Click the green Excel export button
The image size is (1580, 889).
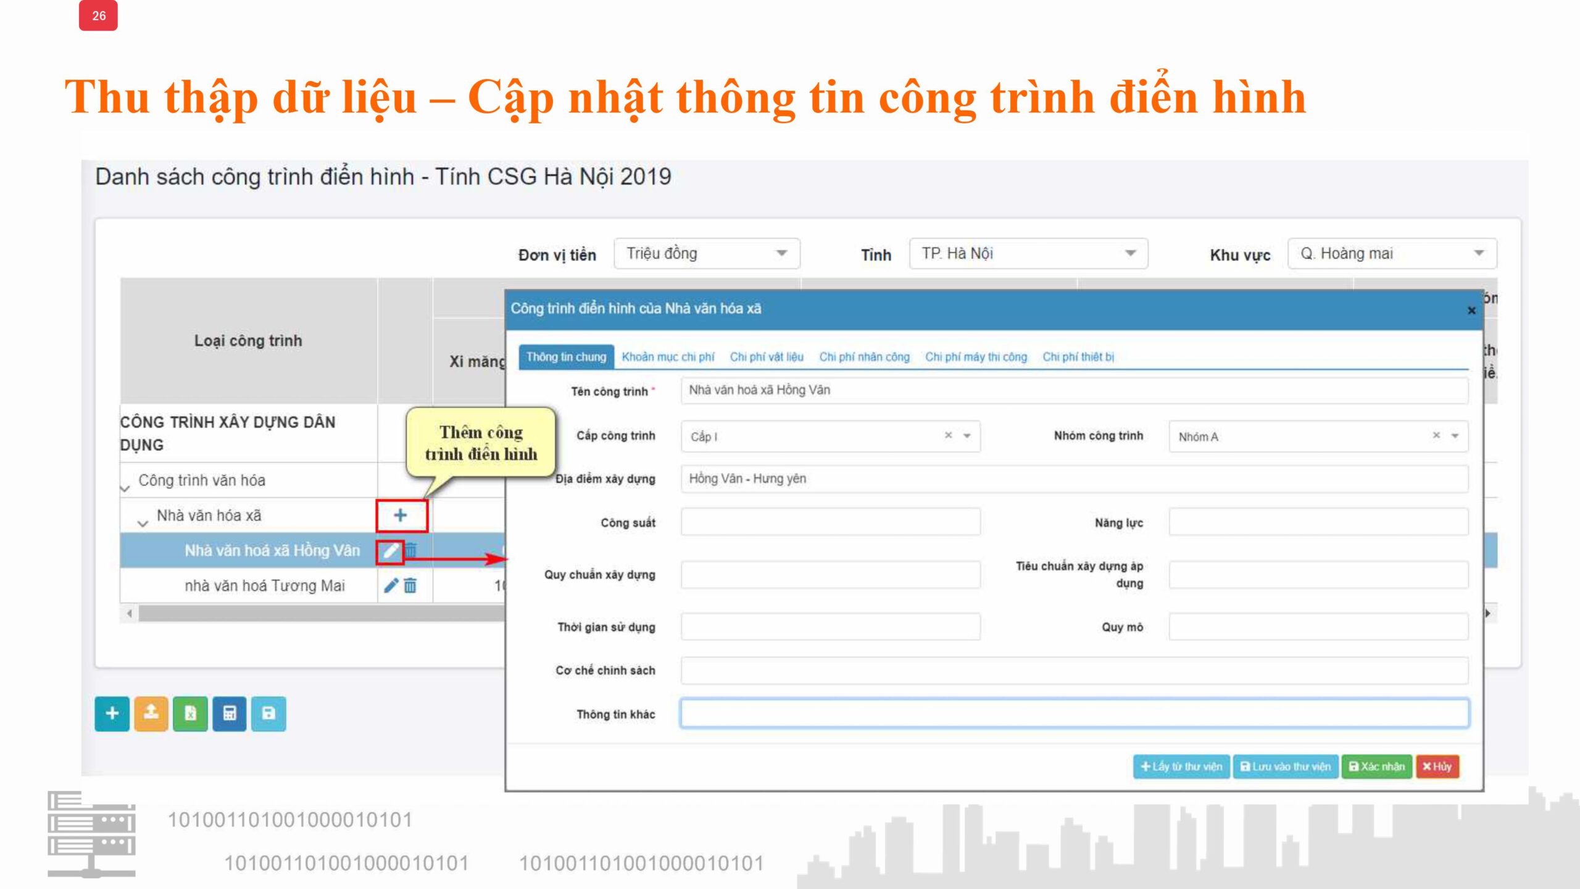tap(190, 714)
